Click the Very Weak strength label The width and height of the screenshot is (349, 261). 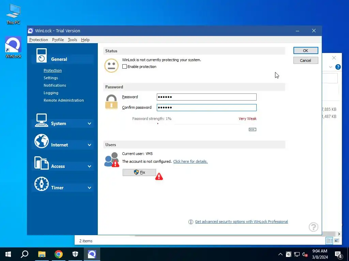pyautogui.click(x=247, y=119)
